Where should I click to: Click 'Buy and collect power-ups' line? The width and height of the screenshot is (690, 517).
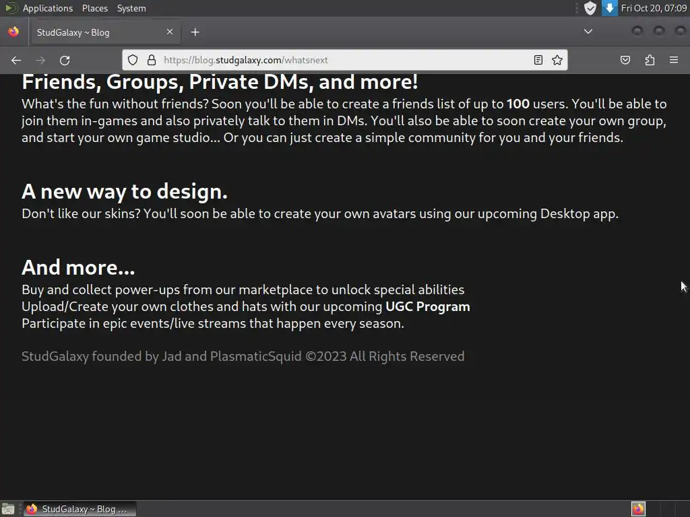coord(243,289)
